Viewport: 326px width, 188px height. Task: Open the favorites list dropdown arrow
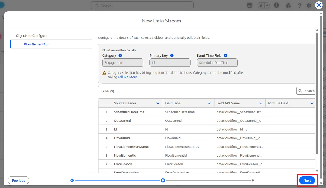[267, 5]
